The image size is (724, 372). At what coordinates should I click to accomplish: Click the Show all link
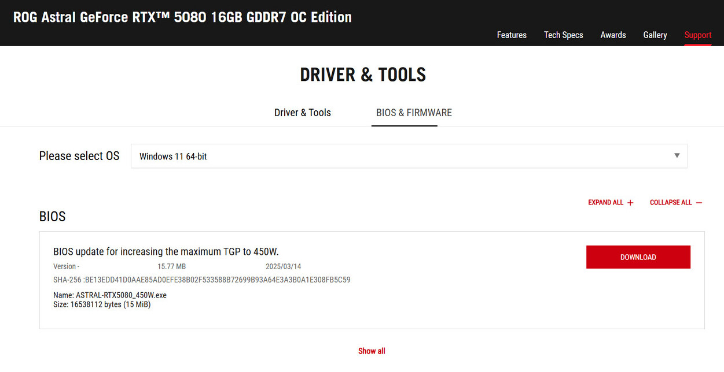tap(372, 351)
